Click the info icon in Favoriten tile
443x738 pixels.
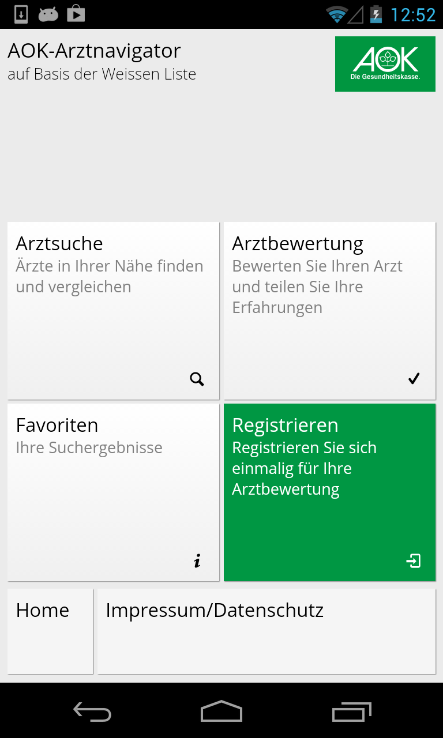click(197, 561)
